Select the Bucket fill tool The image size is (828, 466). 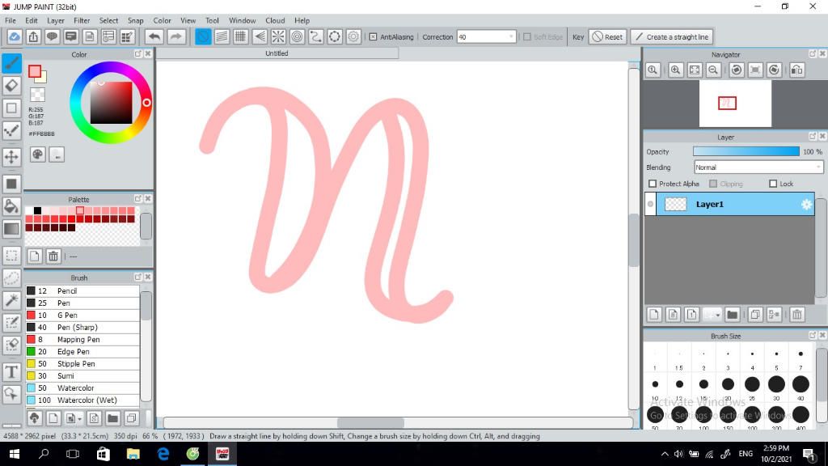point(11,206)
